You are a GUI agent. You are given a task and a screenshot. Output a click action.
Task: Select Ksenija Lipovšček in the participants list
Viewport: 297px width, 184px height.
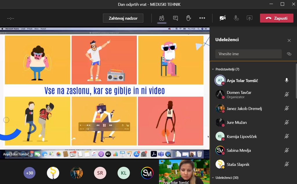242,136
